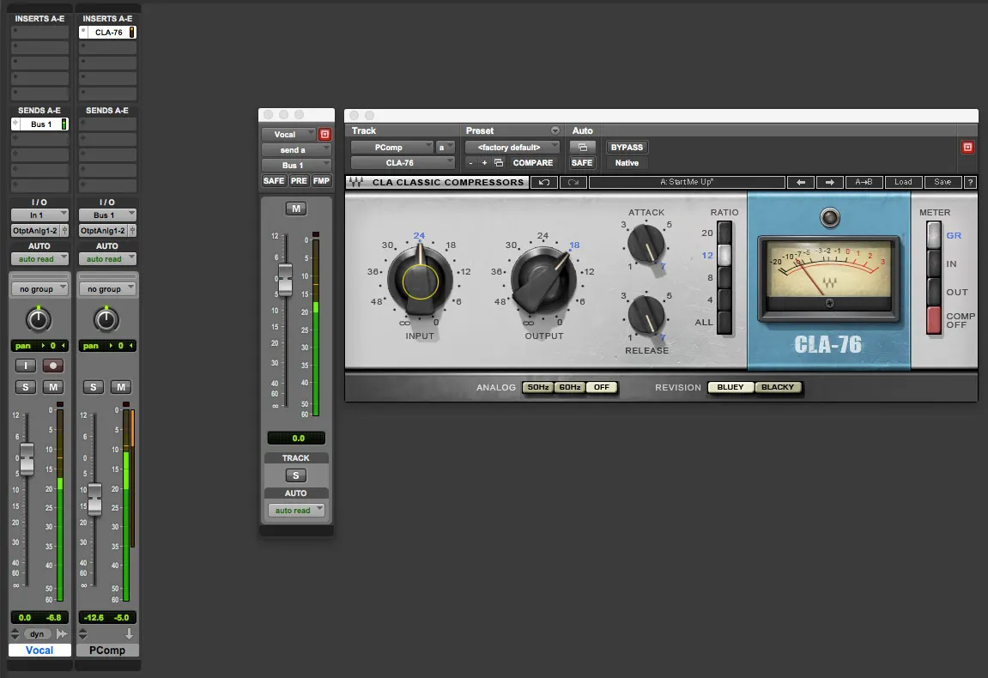
Task: Click the pan knob on Vocal track
Action: coord(39,319)
